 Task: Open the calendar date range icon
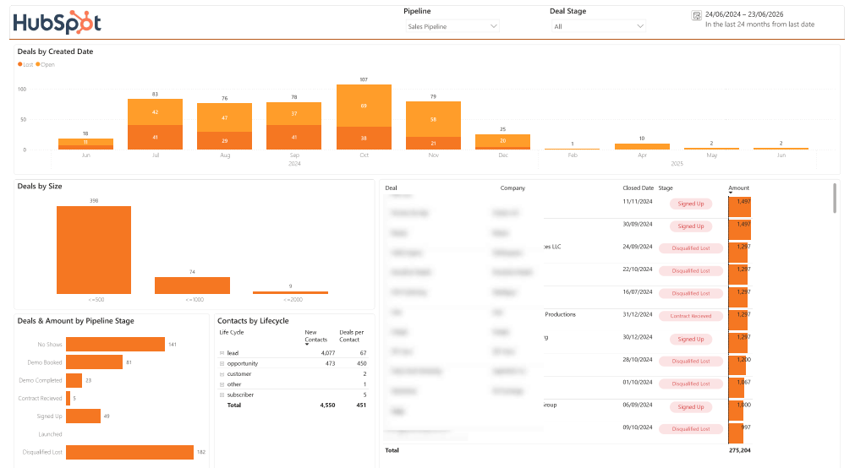click(696, 15)
